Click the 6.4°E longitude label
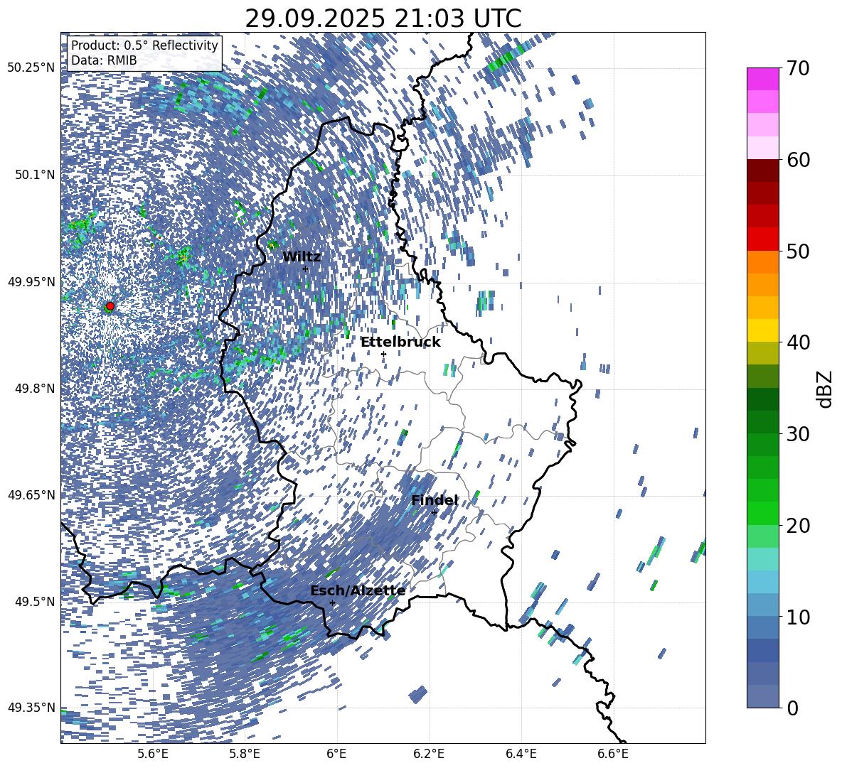This screenshot has width=842, height=768. click(x=521, y=754)
